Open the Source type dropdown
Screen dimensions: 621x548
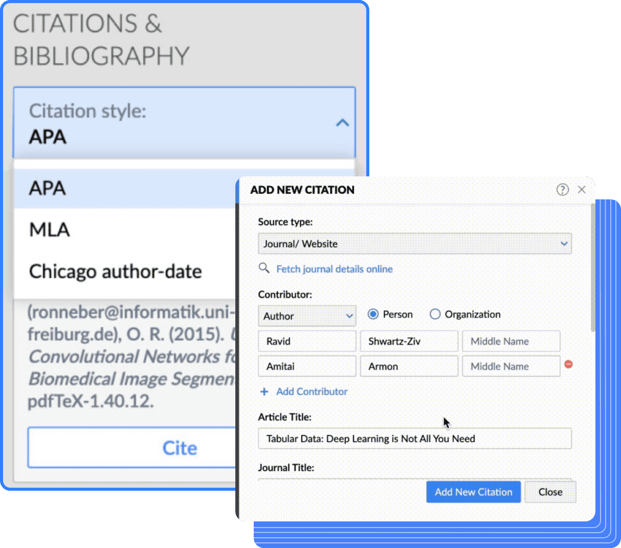[414, 244]
